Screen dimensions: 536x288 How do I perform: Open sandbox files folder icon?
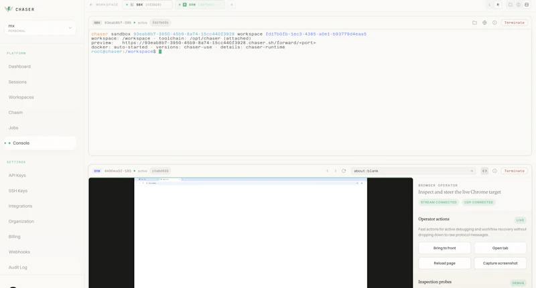click(474, 23)
